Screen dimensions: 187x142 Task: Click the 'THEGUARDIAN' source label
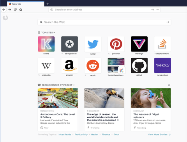93,111
